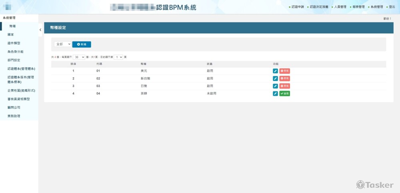Enable the 英鎊 currency with green button
The width and height of the screenshot is (400, 193).
[284, 94]
